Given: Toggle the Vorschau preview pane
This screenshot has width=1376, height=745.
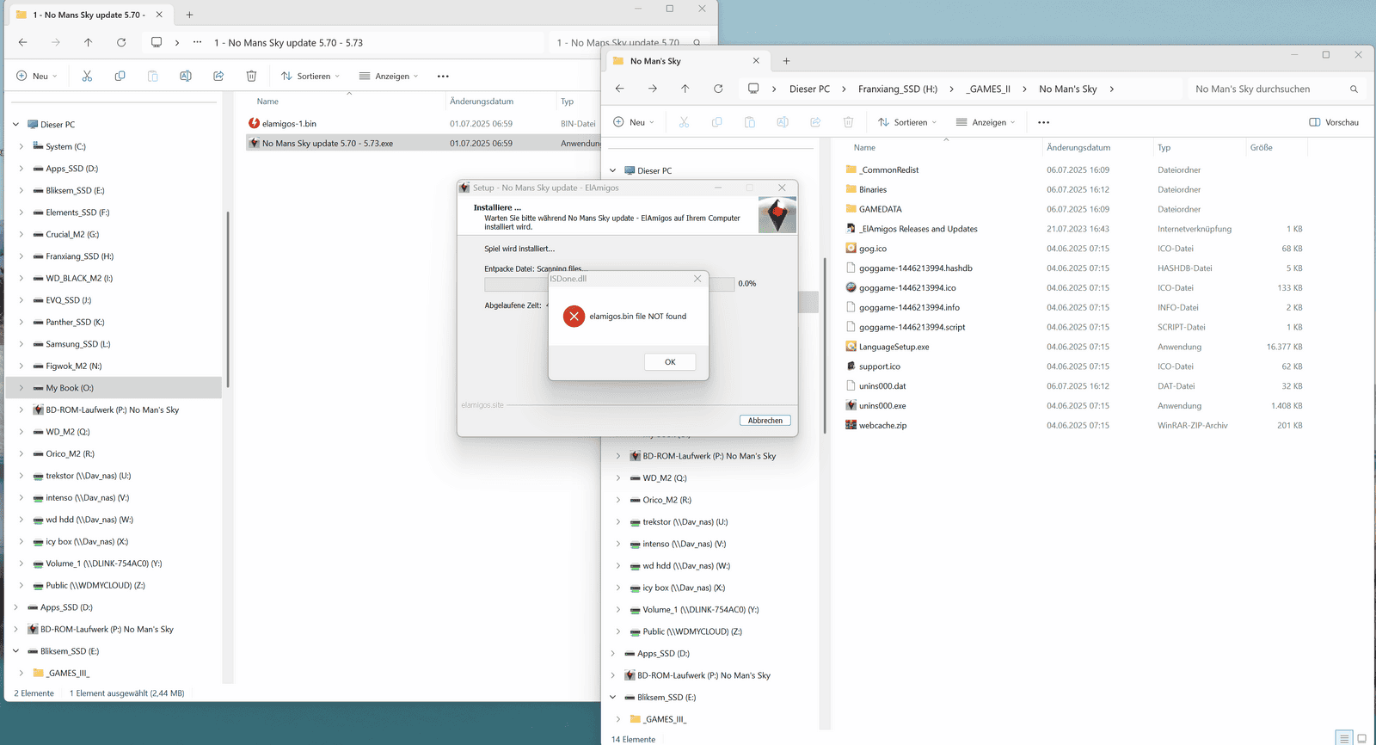Looking at the screenshot, I should pyautogui.click(x=1334, y=122).
